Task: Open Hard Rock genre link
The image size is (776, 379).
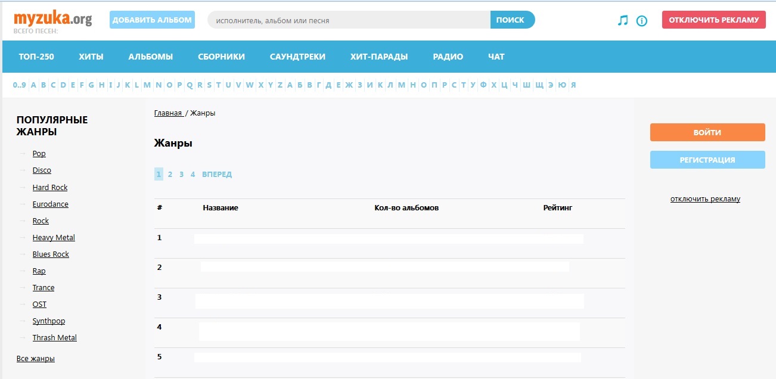Action: [x=50, y=188]
